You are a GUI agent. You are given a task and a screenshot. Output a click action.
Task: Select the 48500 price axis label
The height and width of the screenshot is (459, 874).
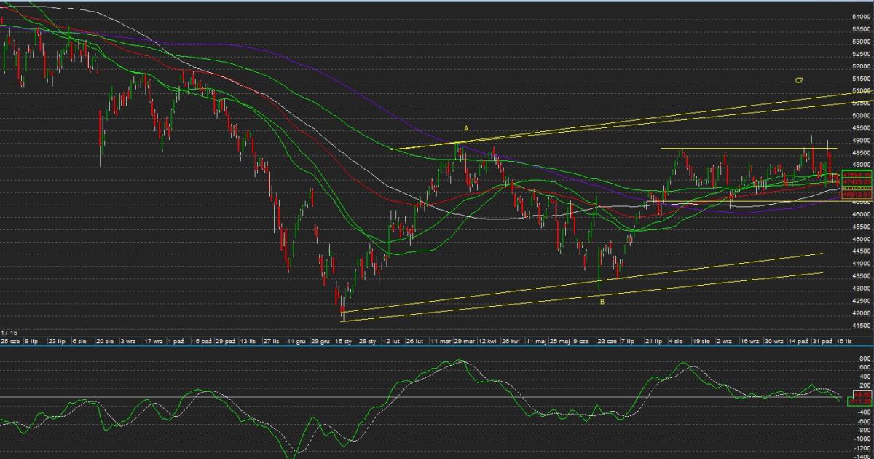[862, 153]
